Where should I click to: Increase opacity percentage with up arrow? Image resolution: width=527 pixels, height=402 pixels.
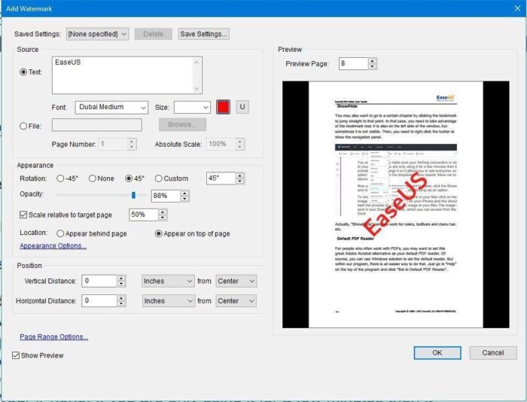pos(184,193)
